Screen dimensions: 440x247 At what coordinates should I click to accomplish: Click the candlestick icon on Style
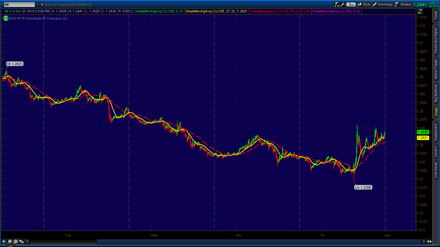(x=360, y=4)
